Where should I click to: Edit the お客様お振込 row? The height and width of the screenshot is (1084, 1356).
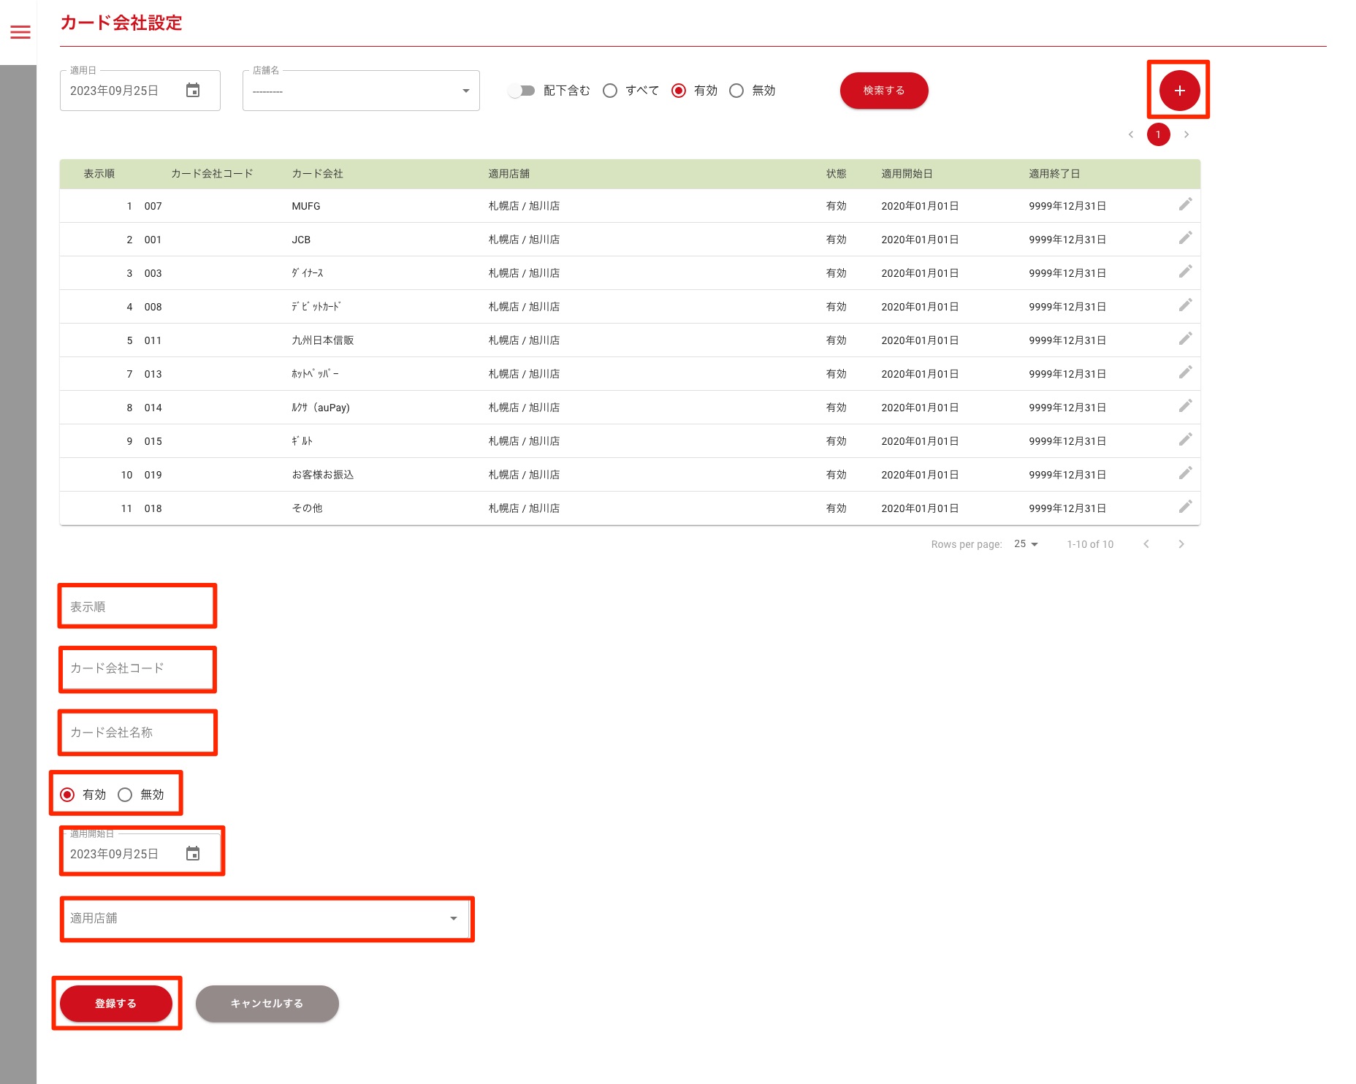click(x=1185, y=473)
